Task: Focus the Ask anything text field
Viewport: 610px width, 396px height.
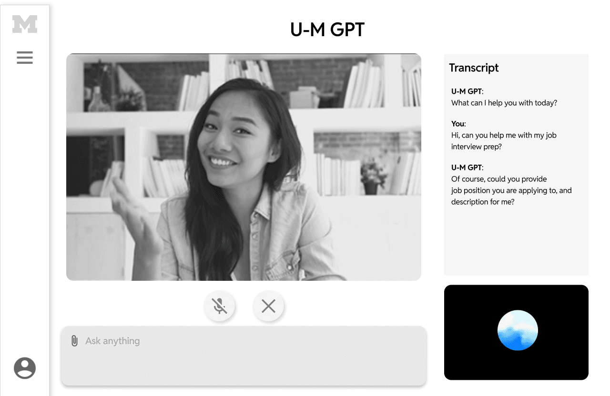Action: point(244,356)
